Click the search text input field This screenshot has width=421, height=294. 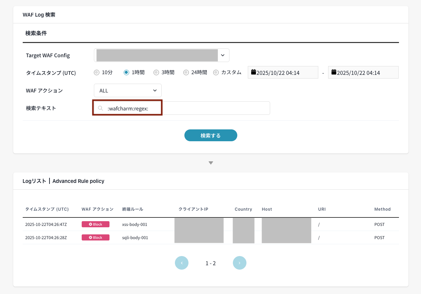[x=203, y=108]
